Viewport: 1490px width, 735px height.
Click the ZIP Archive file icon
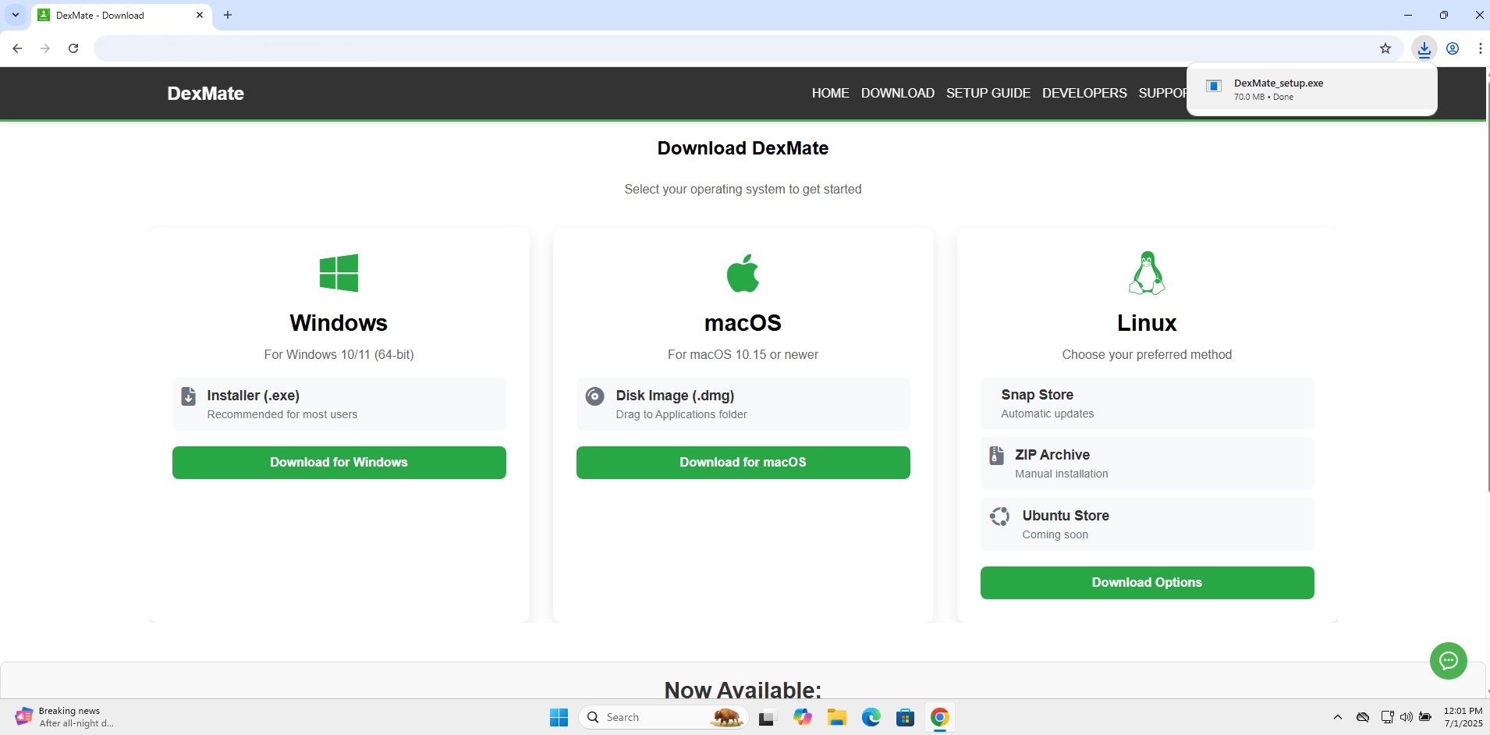[996, 456]
